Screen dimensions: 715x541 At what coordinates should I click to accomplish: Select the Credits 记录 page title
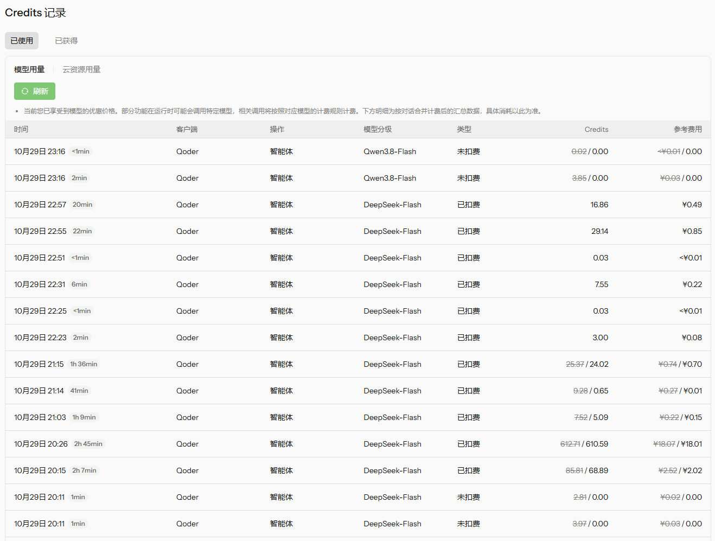[35, 12]
